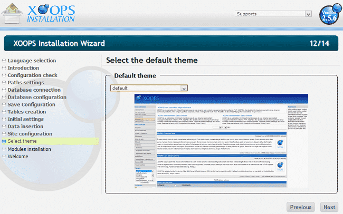Click the step bullet beside Site configuration
Screen dimensions: 343x214
pos(4,134)
